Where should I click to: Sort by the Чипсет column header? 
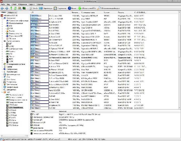pos(110,13)
